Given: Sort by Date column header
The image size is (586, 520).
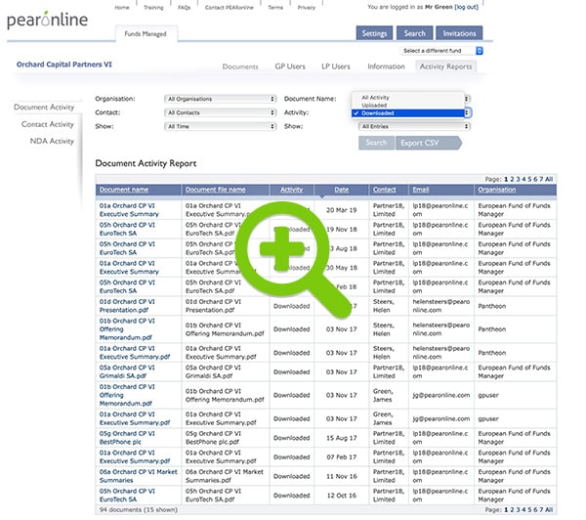Looking at the screenshot, I should 341,190.
